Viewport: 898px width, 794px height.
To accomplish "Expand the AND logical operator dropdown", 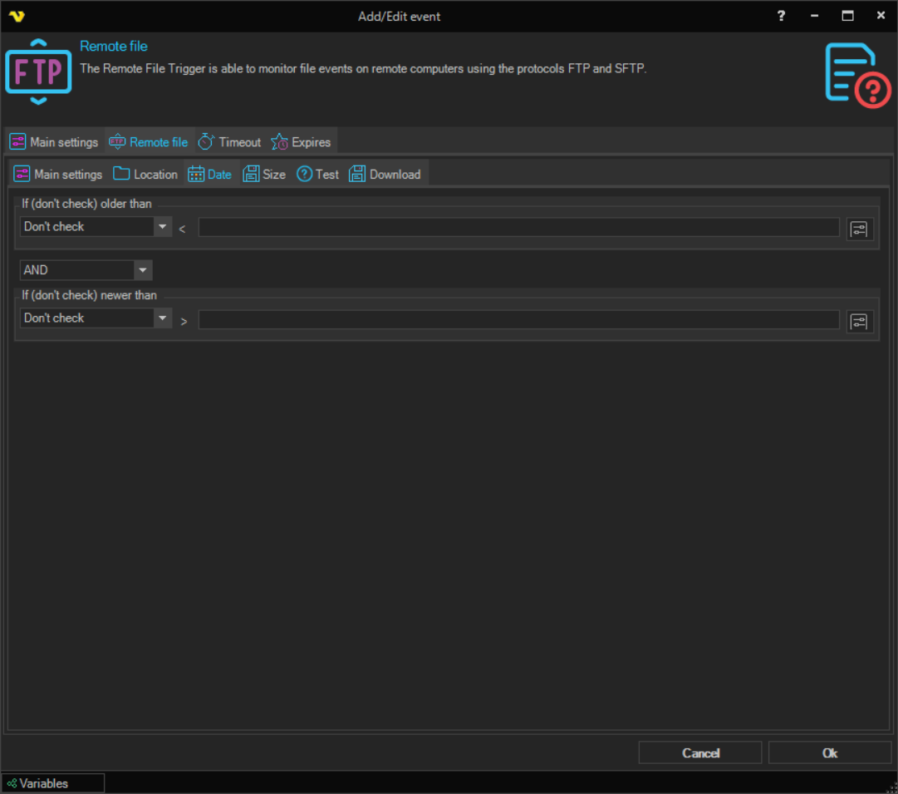I will coord(143,270).
